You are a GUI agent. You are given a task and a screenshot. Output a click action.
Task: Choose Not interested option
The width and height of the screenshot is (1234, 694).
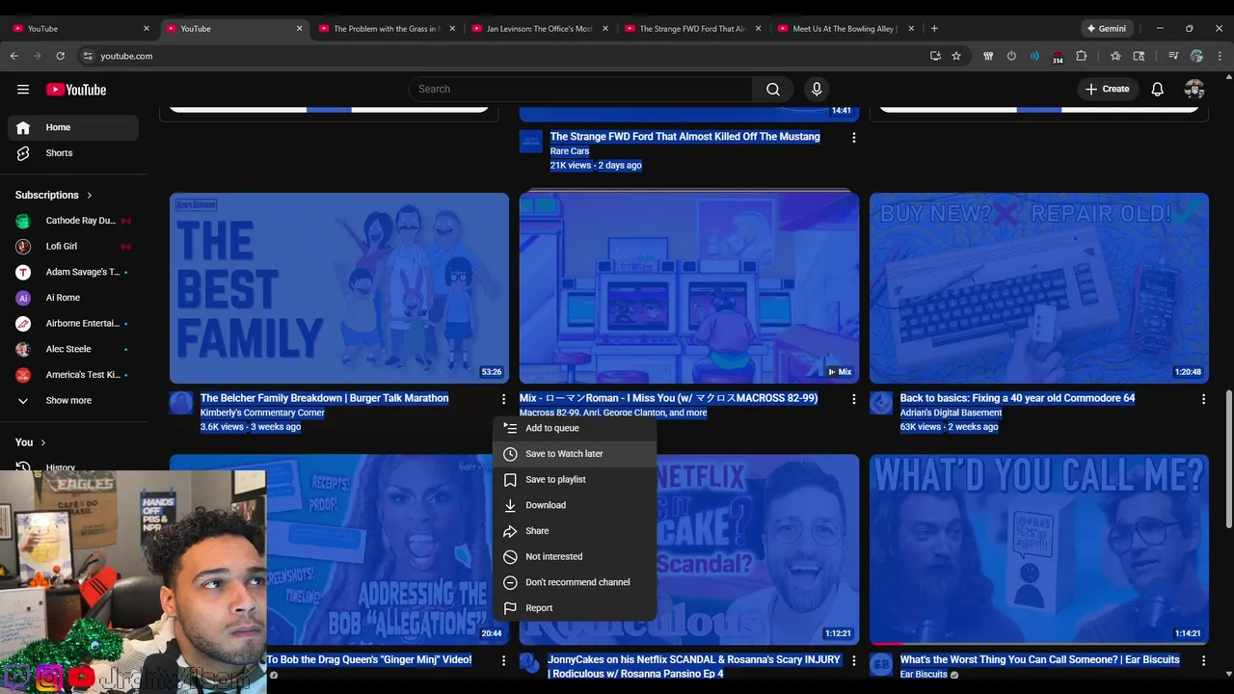[575, 556]
